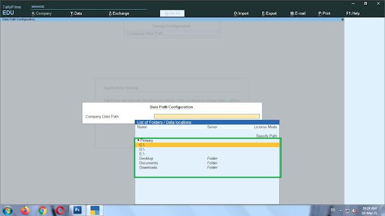Image resolution: width=385 pixels, height=216 pixels.
Task: Click the Company Data Path input field
Action: [207, 116]
